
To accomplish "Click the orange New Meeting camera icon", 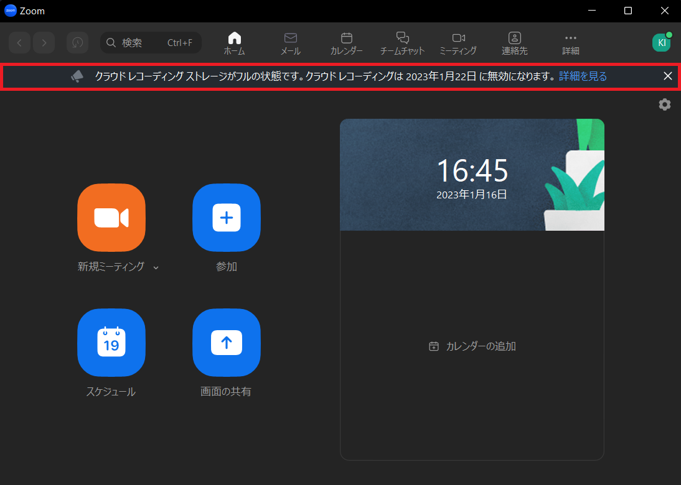I will (x=111, y=218).
